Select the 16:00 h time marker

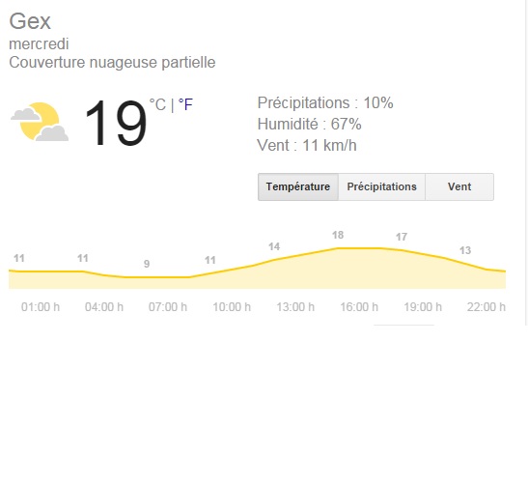click(359, 307)
